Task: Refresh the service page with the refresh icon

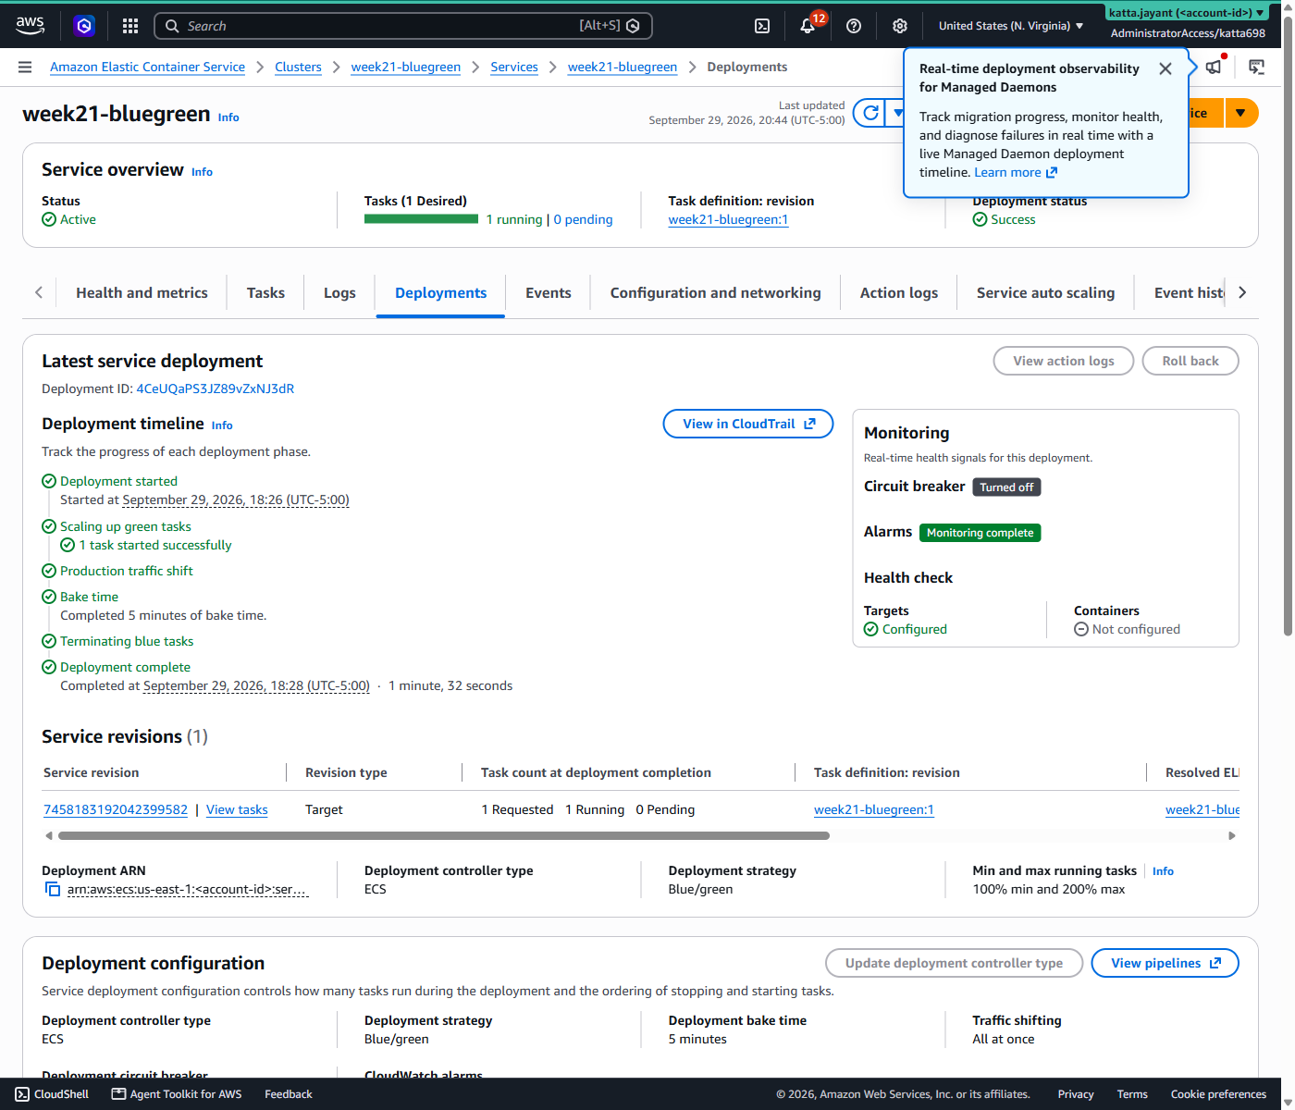Action: pos(870,113)
